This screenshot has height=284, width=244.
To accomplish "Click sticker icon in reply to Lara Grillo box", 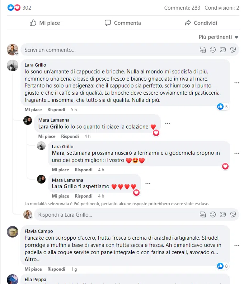I will (233, 215).
